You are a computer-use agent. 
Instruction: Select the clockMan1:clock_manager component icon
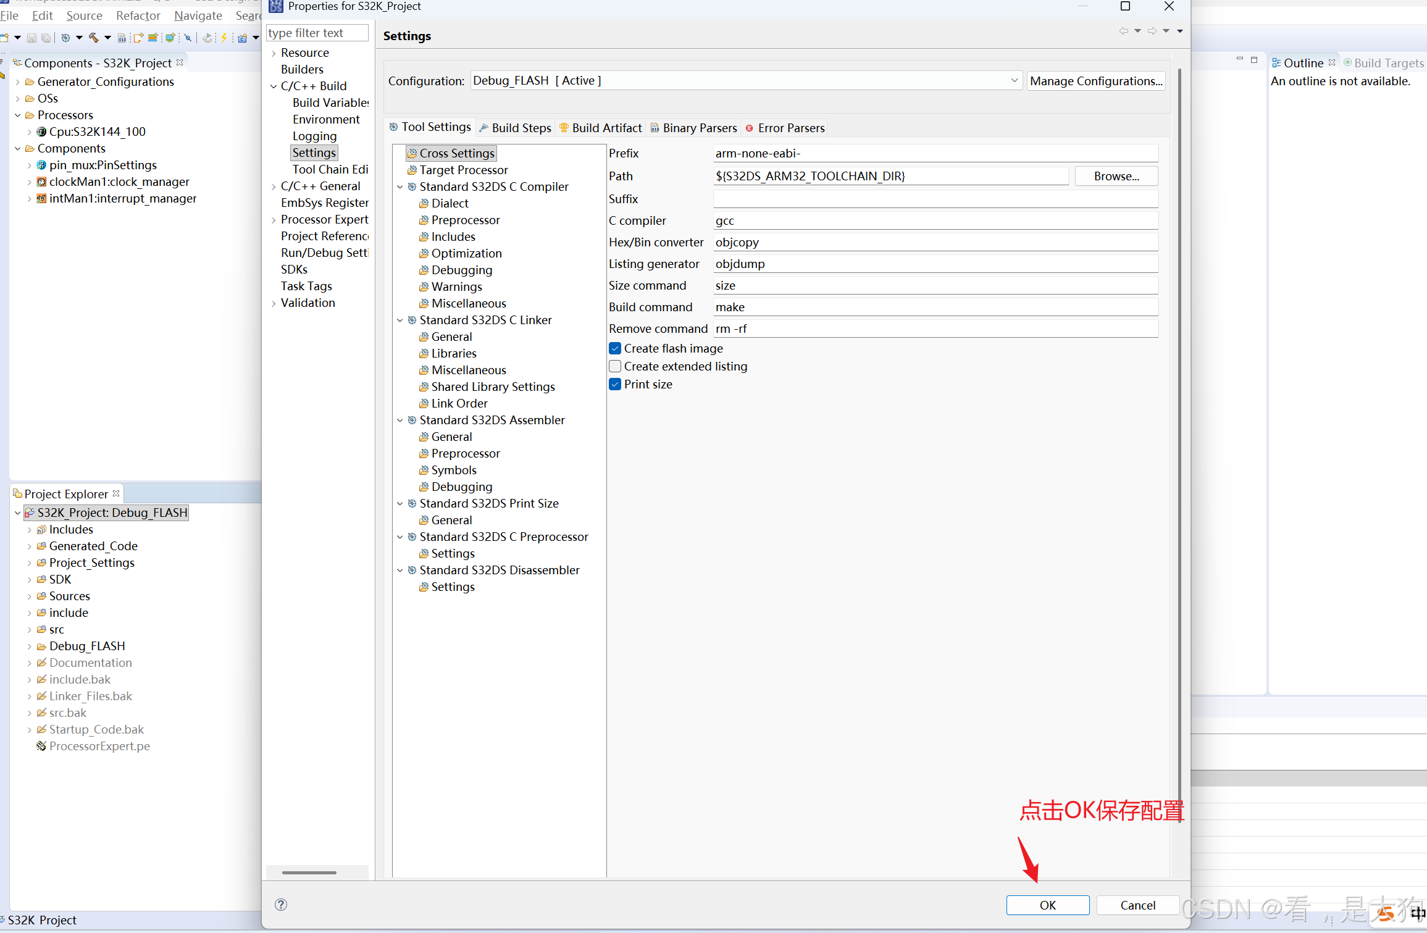41,182
